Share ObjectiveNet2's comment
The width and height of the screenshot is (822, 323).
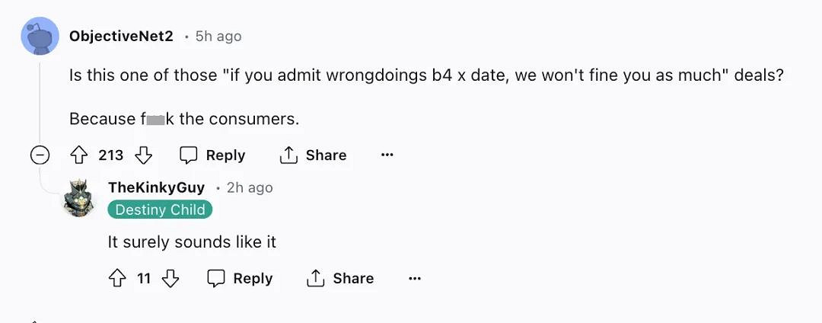click(313, 155)
